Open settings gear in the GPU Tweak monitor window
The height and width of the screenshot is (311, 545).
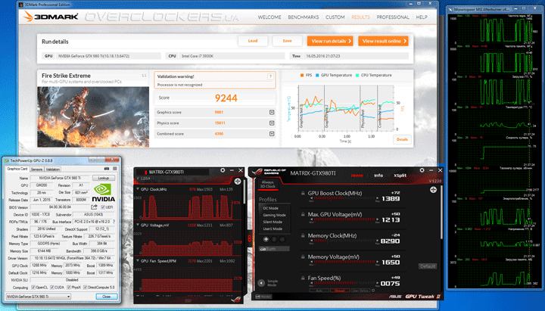(x=223, y=170)
